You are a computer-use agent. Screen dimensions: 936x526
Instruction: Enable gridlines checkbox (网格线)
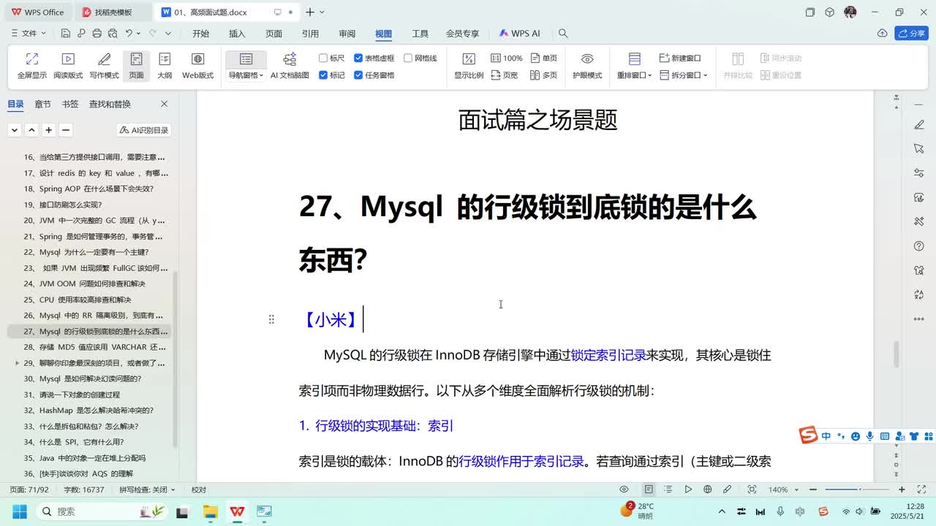point(420,58)
